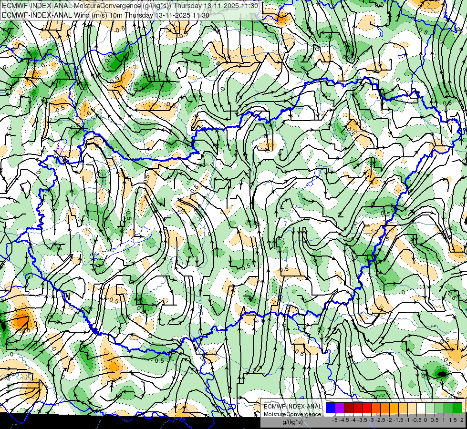Click the purple legend color swatch
The image size is (467, 429).
tap(340, 408)
